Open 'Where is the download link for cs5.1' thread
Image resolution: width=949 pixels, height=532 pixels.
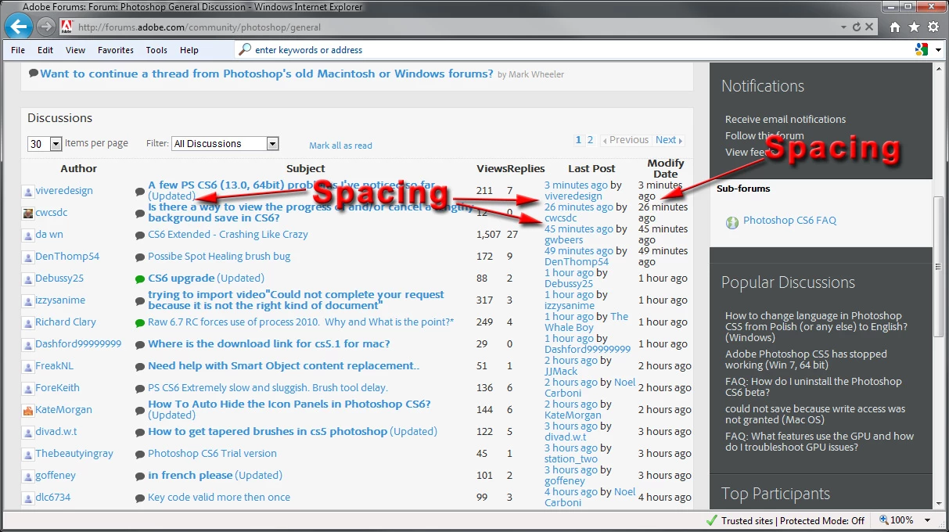(x=269, y=344)
